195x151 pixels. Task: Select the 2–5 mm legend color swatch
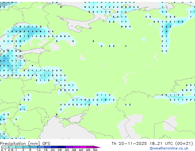click(26, 147)
